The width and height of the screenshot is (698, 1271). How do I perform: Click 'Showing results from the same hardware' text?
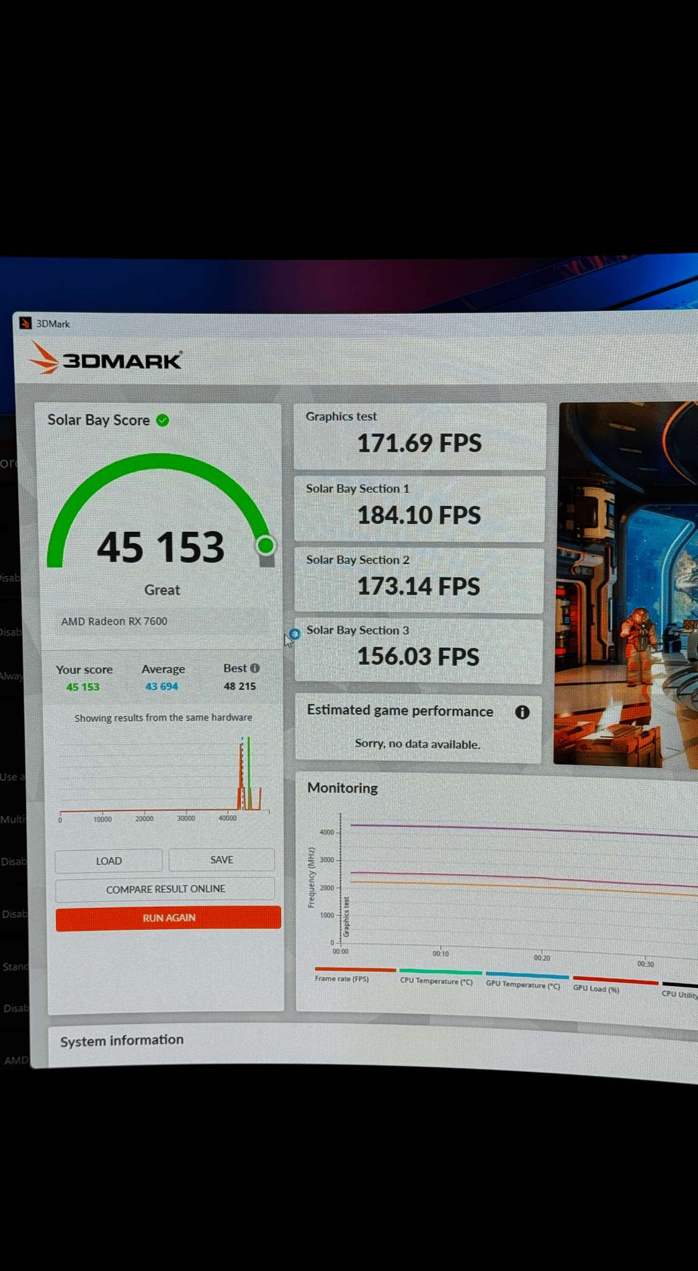click(163, 717)
